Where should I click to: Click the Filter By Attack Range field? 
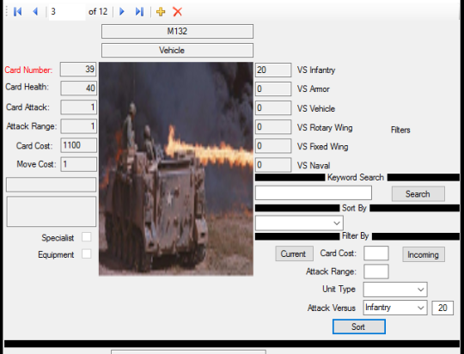tap(376, 272)
